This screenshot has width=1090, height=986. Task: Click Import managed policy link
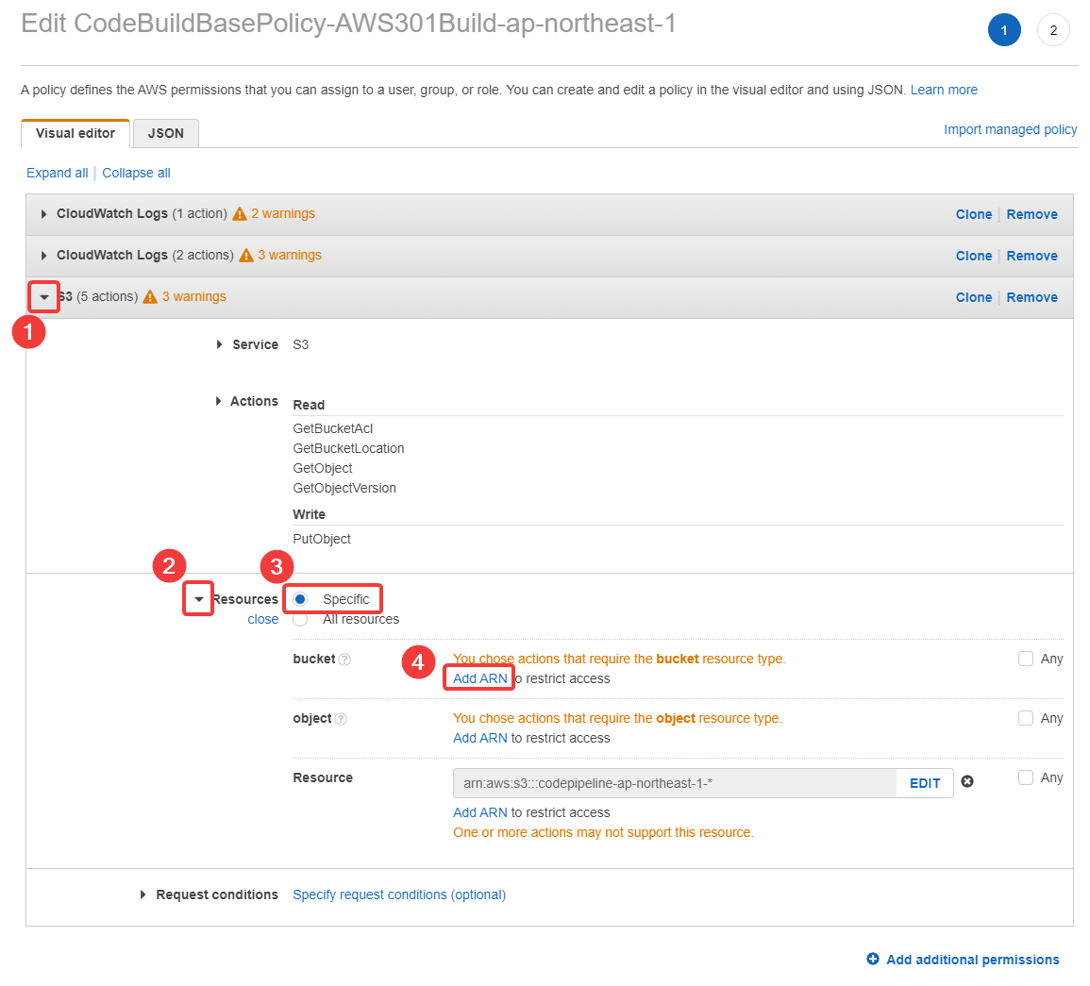1010,129
